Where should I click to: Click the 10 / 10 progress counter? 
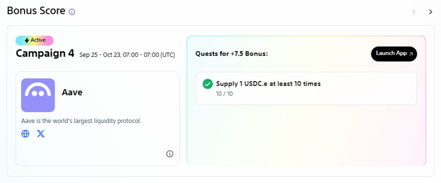(x=224, y=94)
